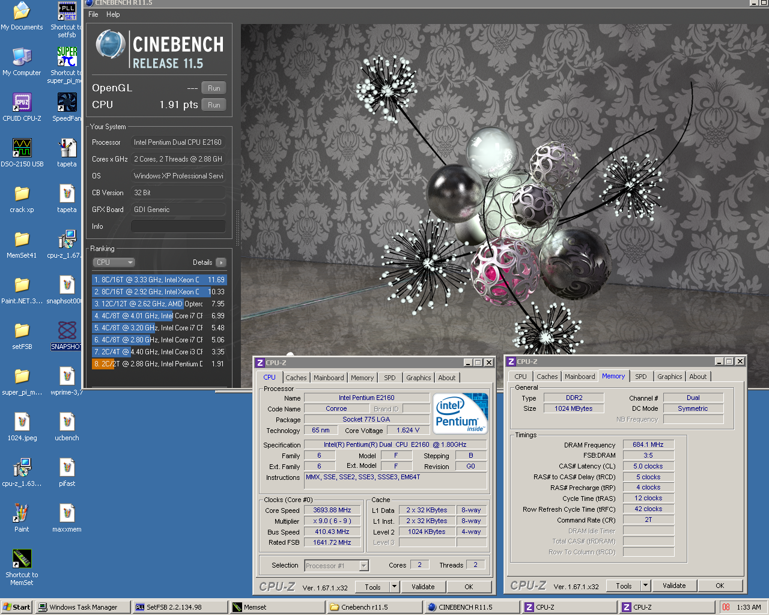Click OK in left CPU-Z window
The width and height of the screenshot is (769, 615).
pyautogui.click(x=469, y=587)
